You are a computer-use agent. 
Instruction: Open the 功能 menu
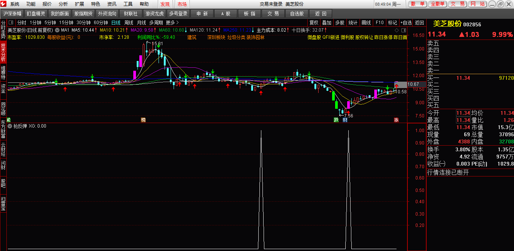click(x=31, y=4)
